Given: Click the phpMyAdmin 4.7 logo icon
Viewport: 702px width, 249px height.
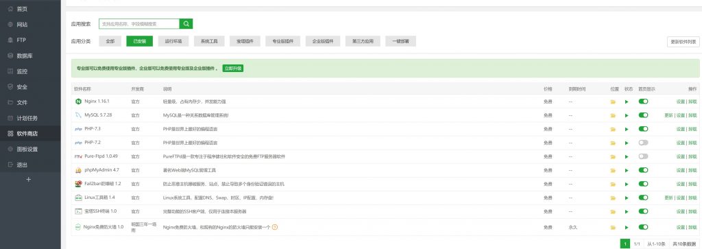Looking at the screenshot, I should point(78,170).
